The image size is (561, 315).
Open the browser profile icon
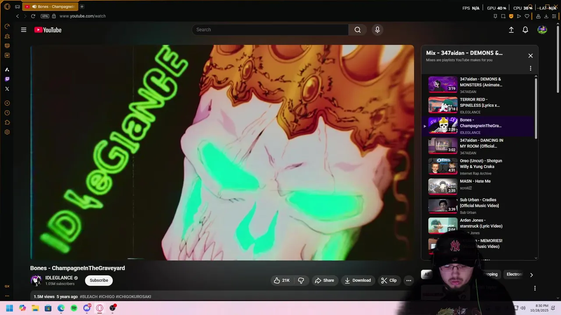click(x=538, y=16)
